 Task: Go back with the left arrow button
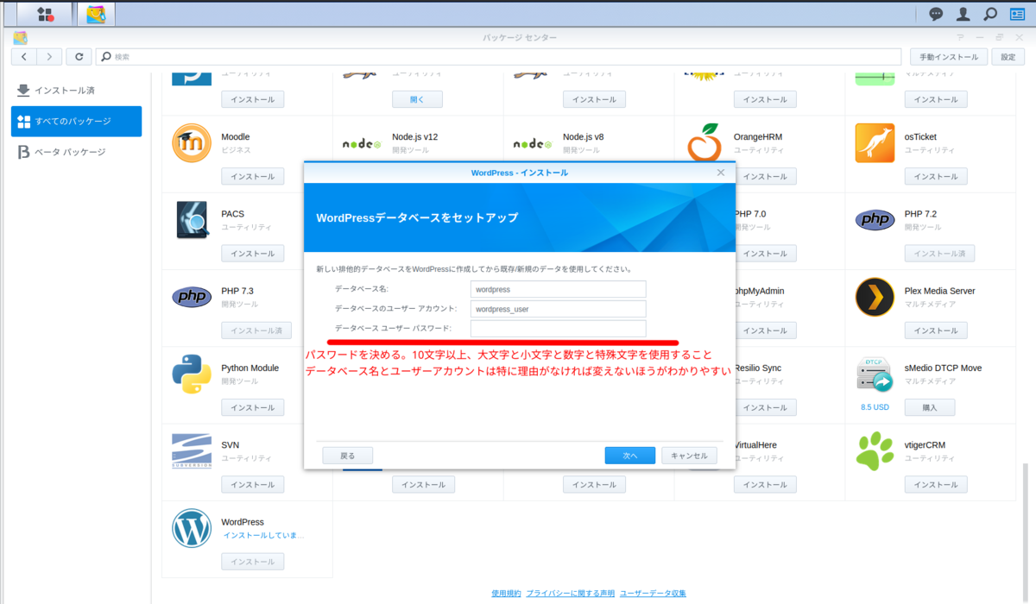(x=24, y=56)
